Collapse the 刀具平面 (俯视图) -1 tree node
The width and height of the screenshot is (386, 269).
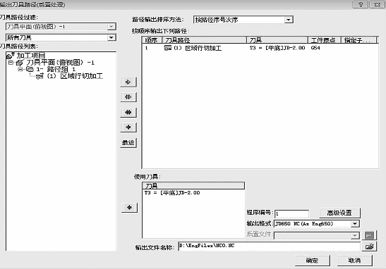11,63
